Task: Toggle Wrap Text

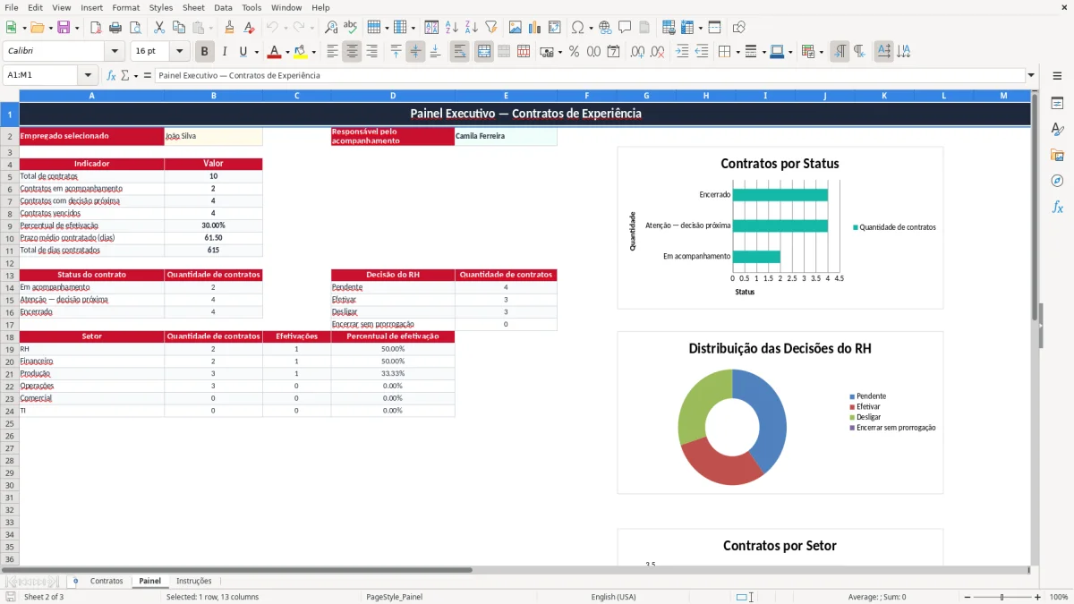Action: click(x=460, y=52)
